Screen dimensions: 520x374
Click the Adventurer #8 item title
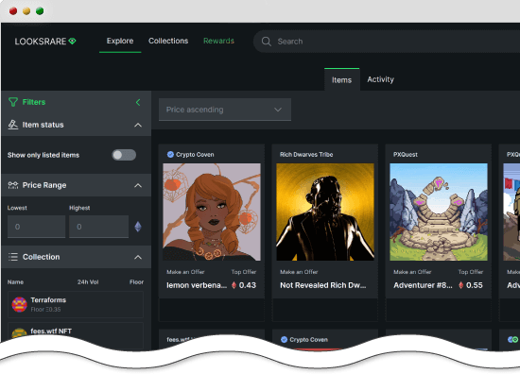pos(423,285)
